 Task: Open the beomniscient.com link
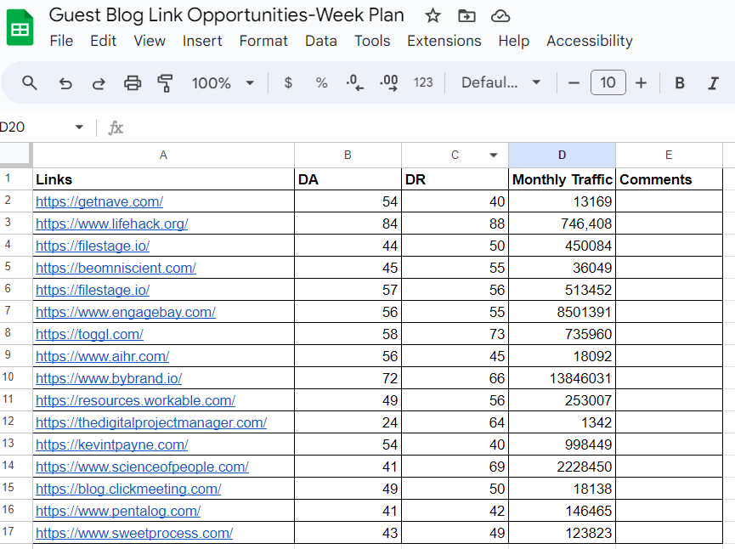116,268
